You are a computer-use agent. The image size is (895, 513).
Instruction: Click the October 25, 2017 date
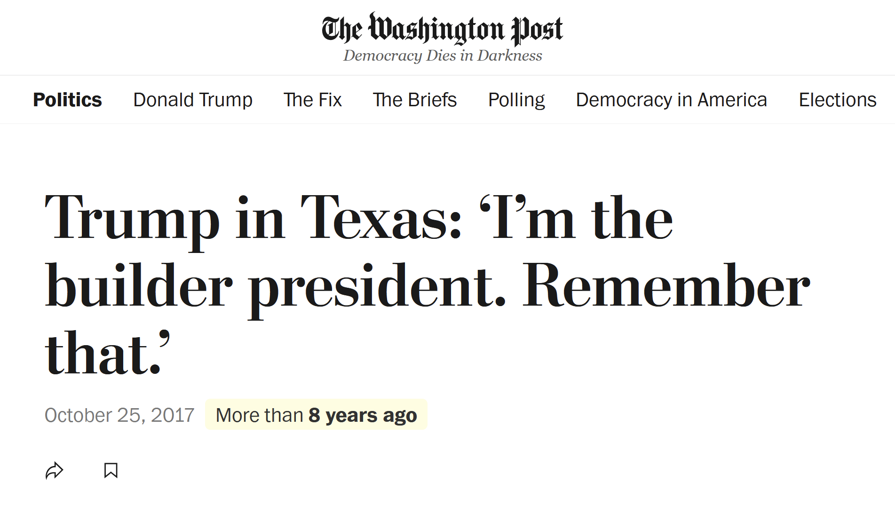pos(119,415)
